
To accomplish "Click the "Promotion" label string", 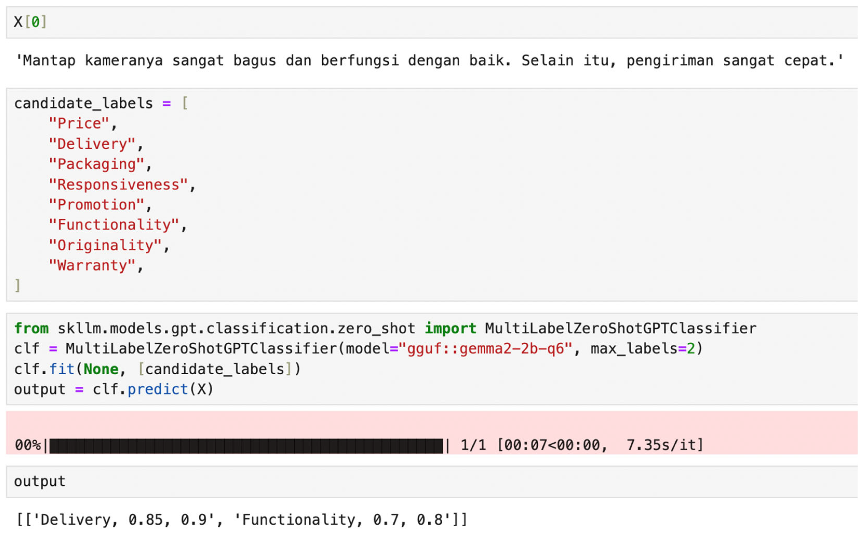I will point(96,205).
